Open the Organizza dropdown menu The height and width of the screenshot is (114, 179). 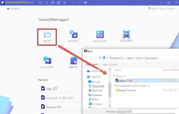[92, 64]
